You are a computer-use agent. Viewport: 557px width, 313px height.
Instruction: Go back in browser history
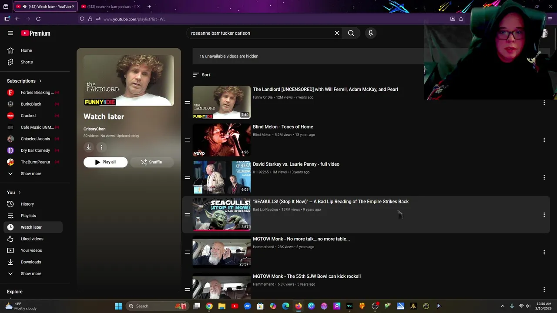coord(17,19)
